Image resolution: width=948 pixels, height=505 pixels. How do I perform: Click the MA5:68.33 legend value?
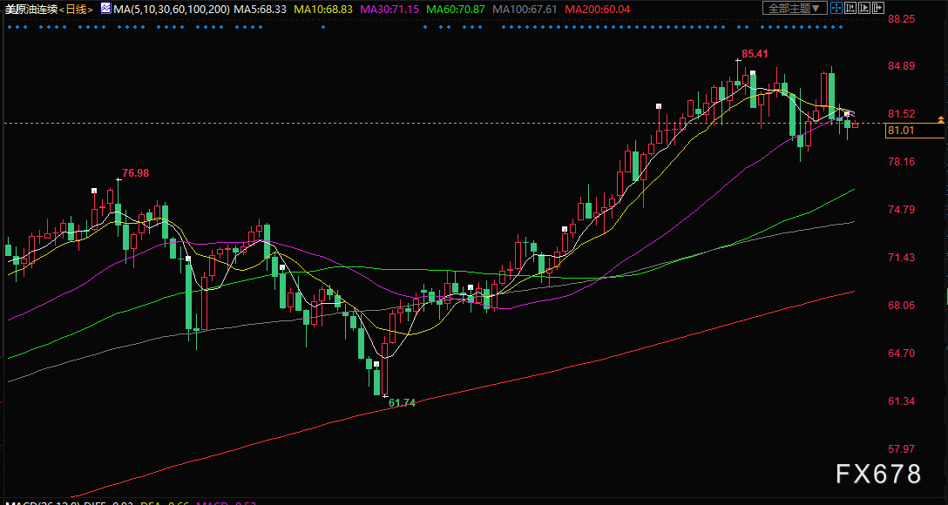pos(260,9)
